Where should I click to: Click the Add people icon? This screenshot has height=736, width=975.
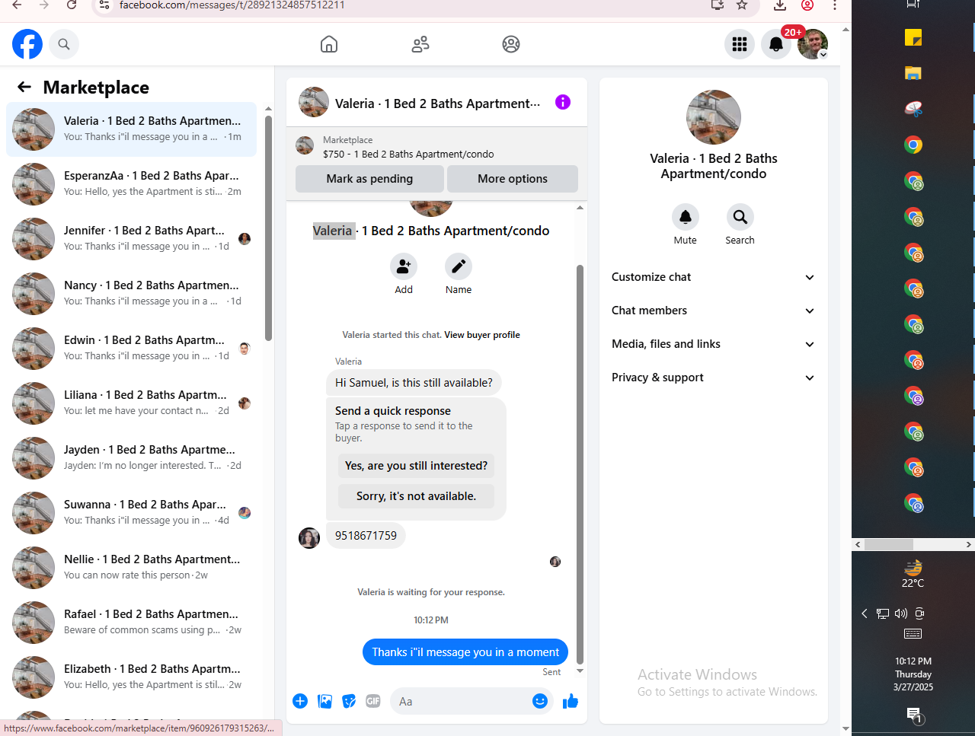tap(404, 266)
